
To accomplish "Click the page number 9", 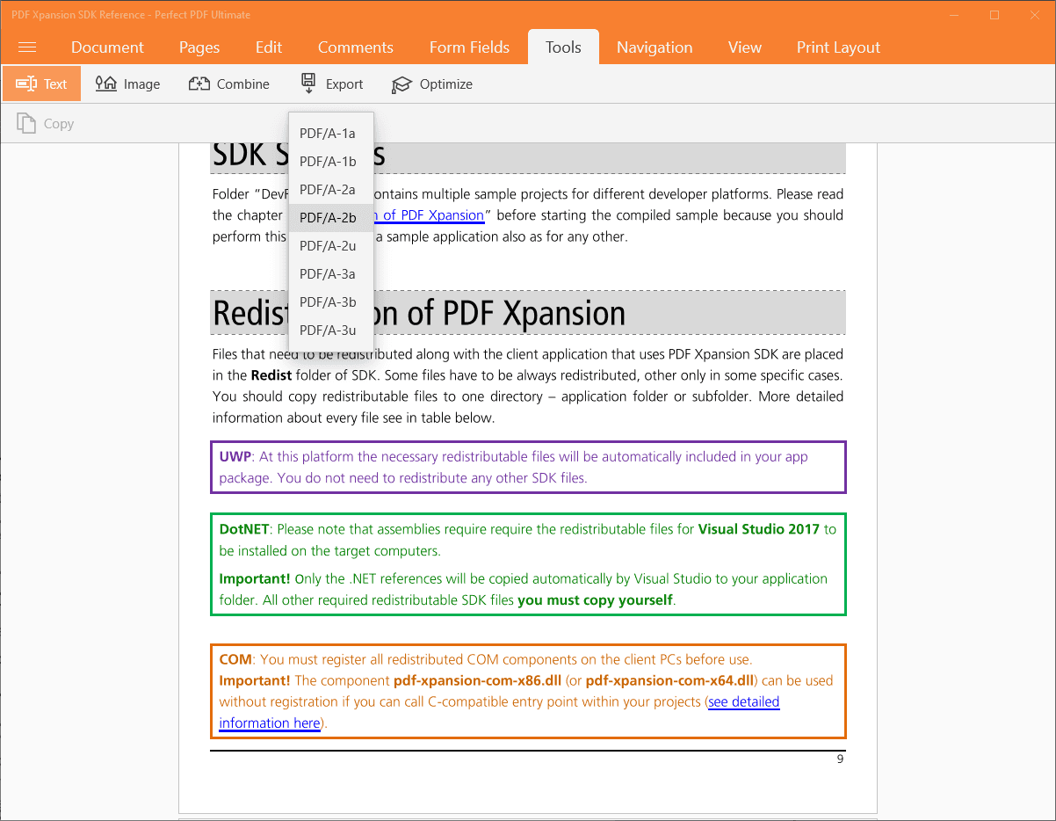I will [840, 759].
